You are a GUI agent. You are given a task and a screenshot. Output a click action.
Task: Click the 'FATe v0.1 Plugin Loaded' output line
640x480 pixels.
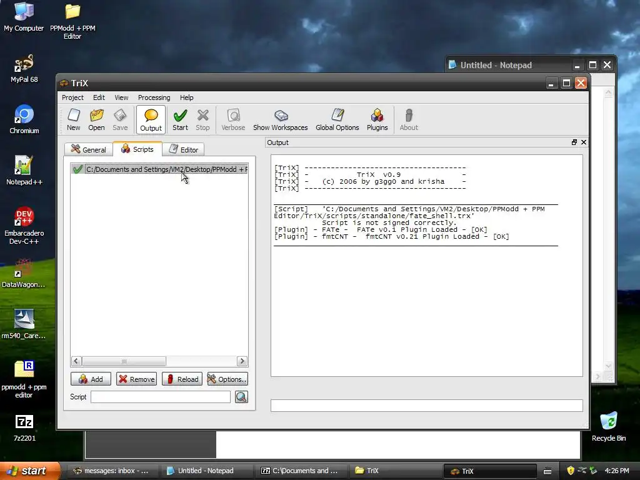tap(381, 230)
